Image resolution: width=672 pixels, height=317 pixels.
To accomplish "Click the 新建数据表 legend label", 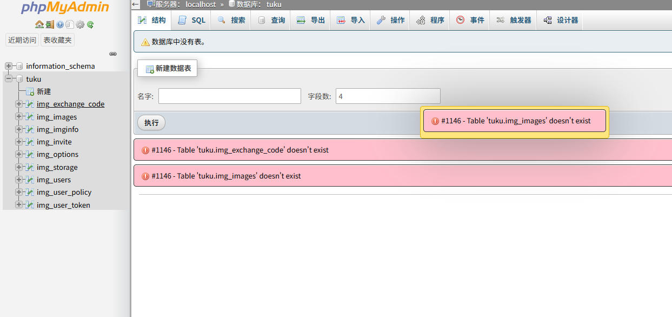I will (168, 69).
